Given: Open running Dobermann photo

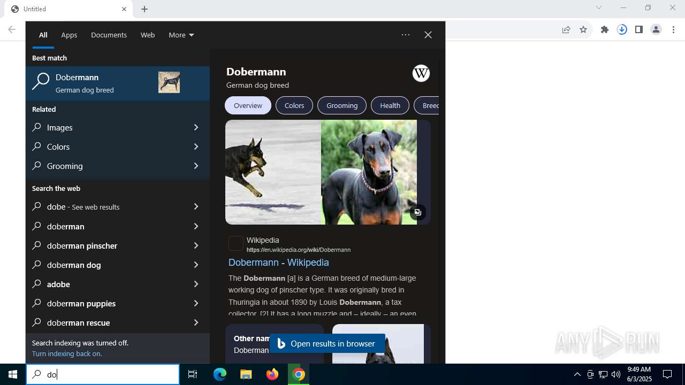Looking at the screenshot, I should click(273, 172).
